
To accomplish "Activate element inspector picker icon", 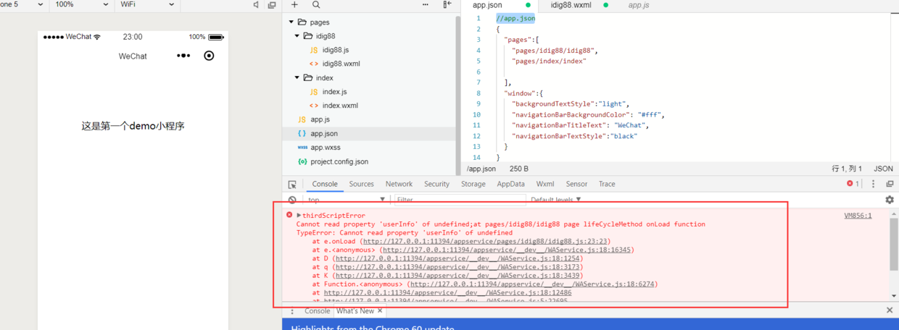I will (292, 185).
